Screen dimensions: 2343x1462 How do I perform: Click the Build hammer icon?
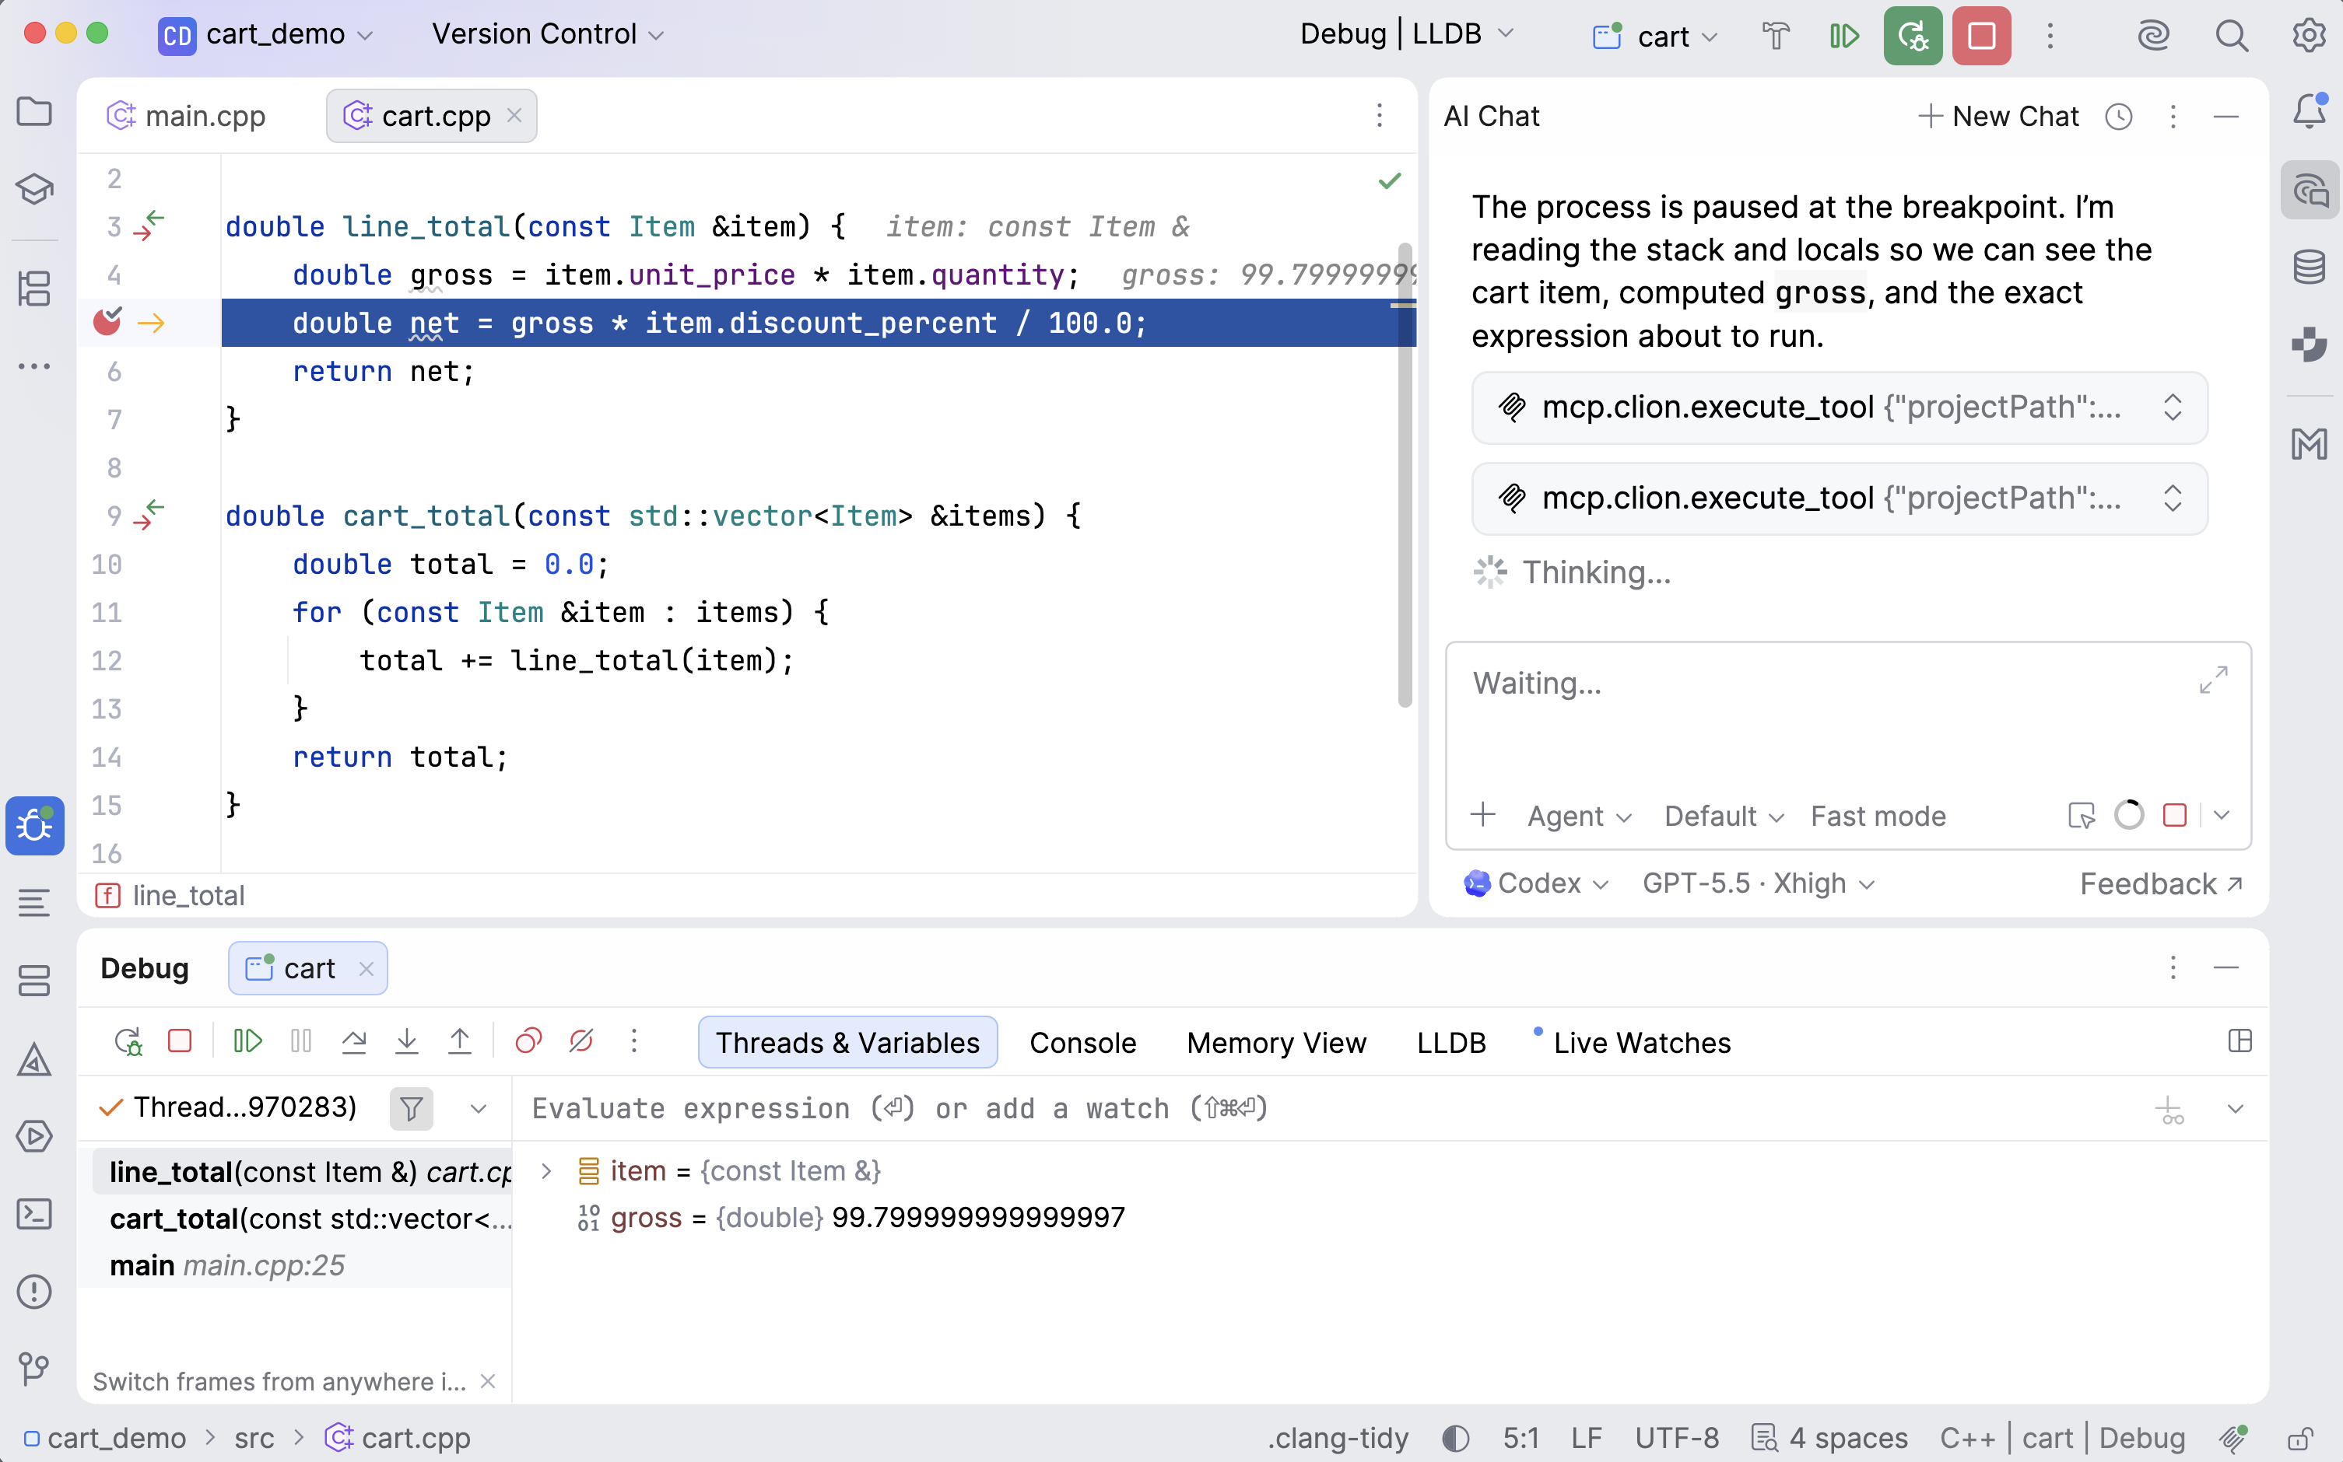click(1775, 36)
